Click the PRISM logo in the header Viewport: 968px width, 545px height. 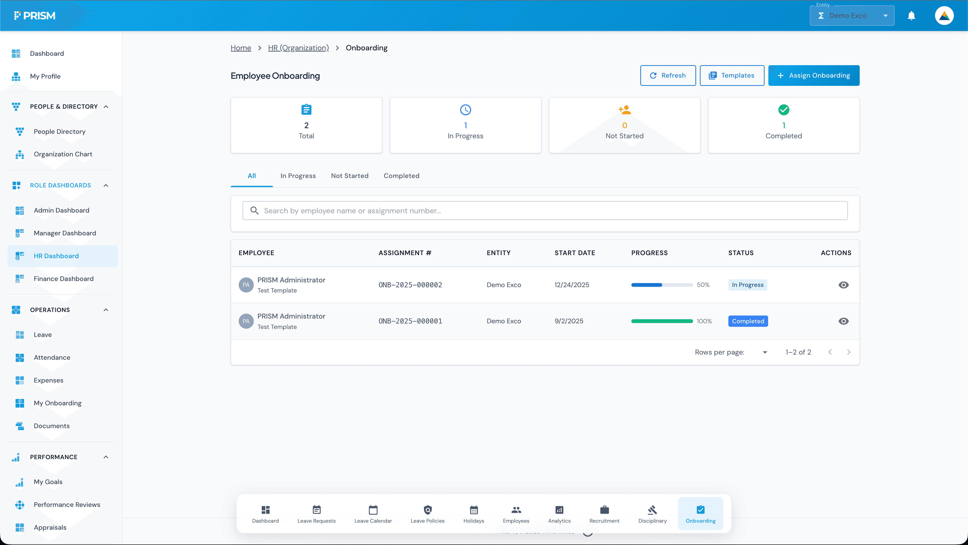pos(35,15)
